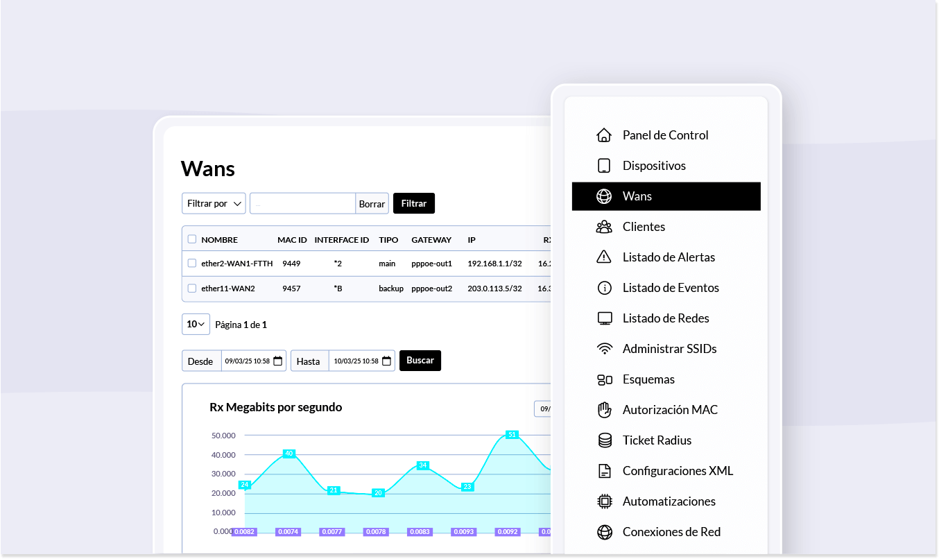The height and width of the screenshot is (559, 939).
Task: Click the document icon for Configuraciones XML
Action: [604, 471]
